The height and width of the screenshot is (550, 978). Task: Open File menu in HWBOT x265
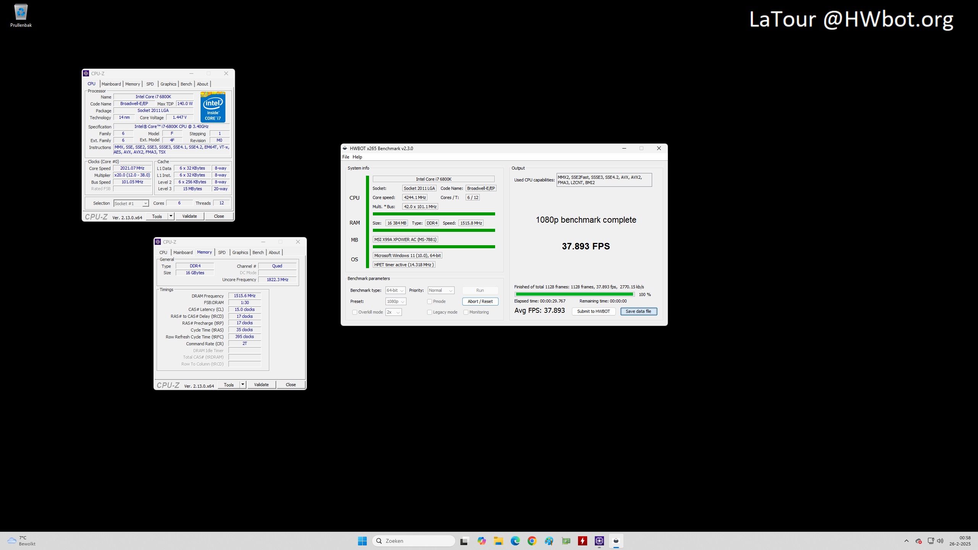click(x=346, y=157)
